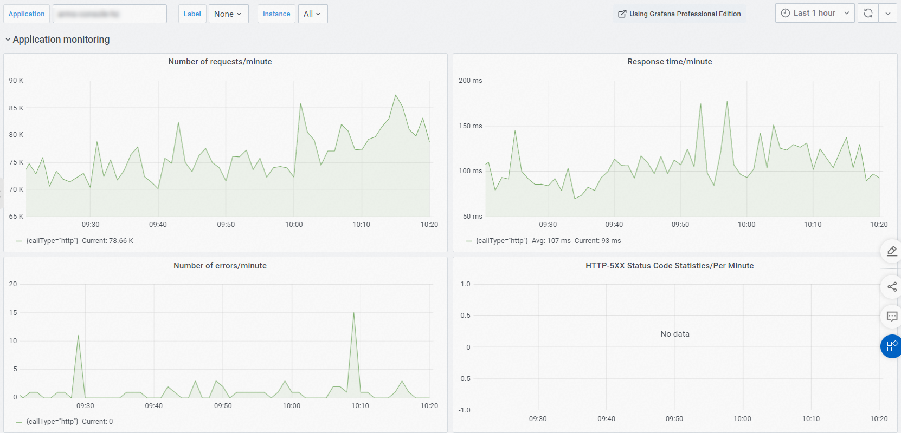Open the refresh interval dropdown arrow
The width and height of the screenshot is (901, 433).
887,14
